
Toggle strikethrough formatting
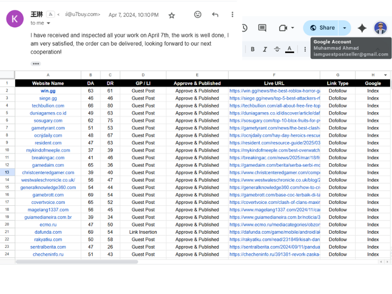tap(277, 49)
